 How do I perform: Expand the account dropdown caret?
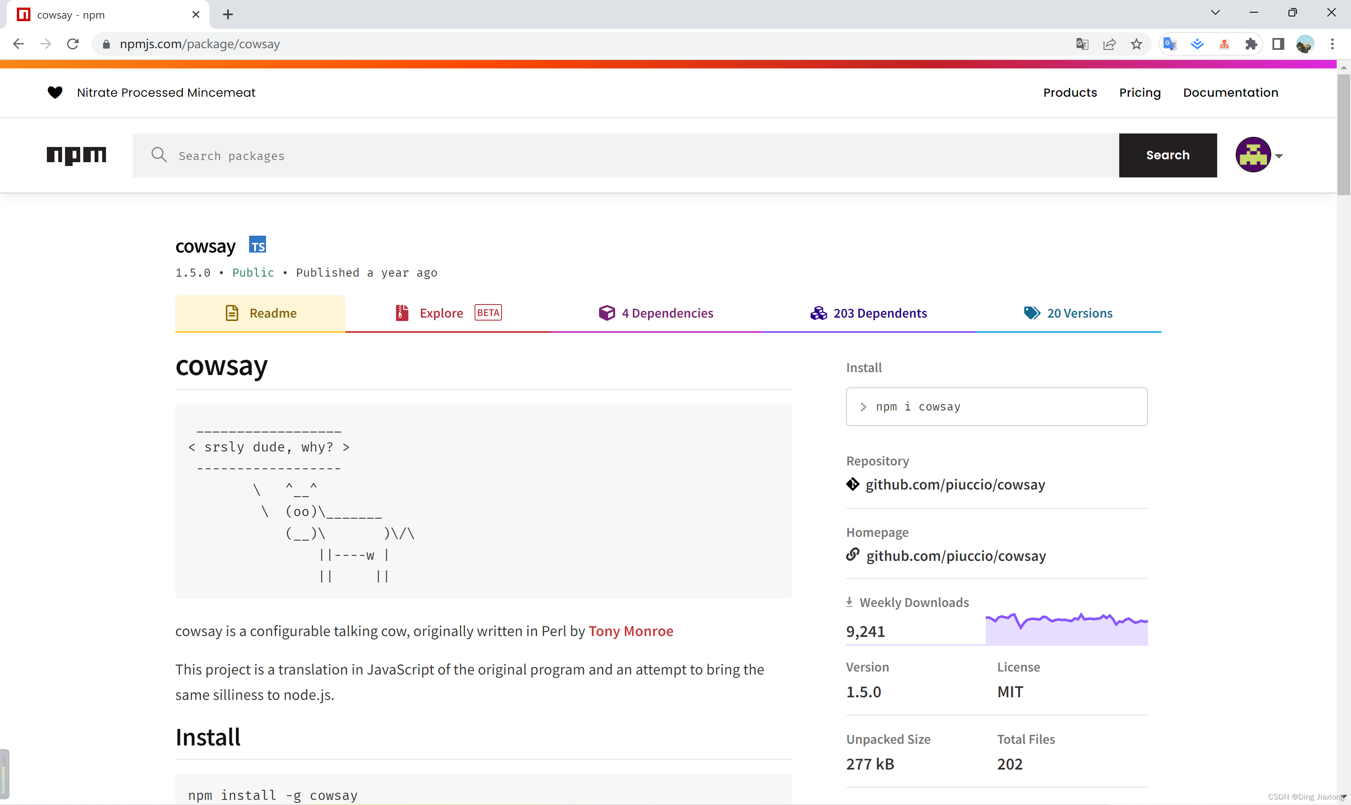[1279, 156]
